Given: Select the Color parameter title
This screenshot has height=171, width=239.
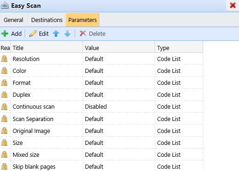Looking at the screenshot, I should [19, 71].
